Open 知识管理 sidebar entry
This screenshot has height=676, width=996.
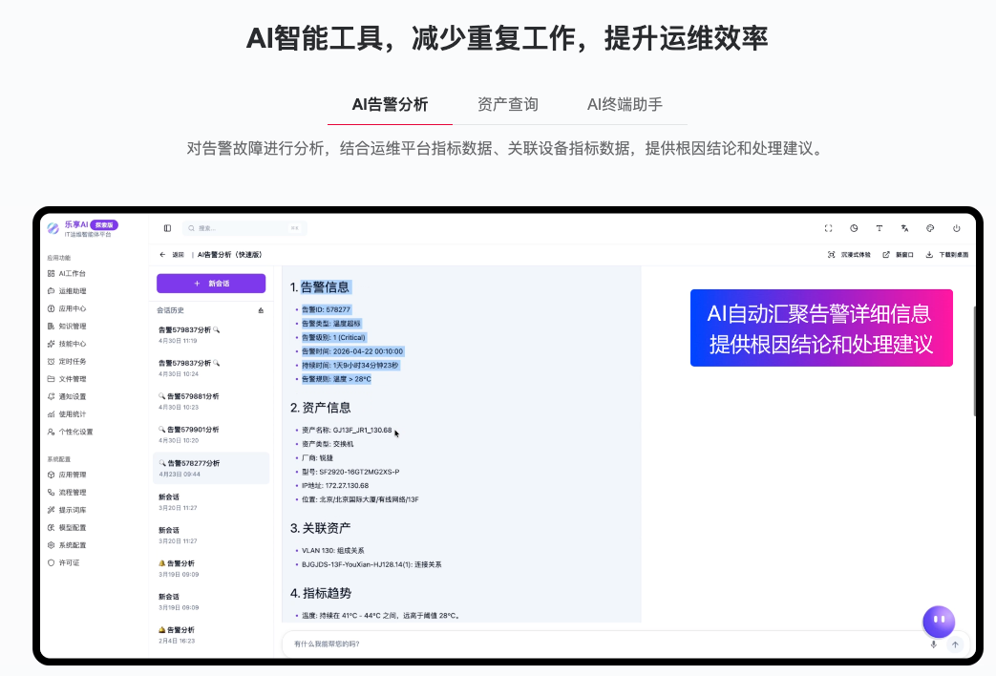[67, 326]
